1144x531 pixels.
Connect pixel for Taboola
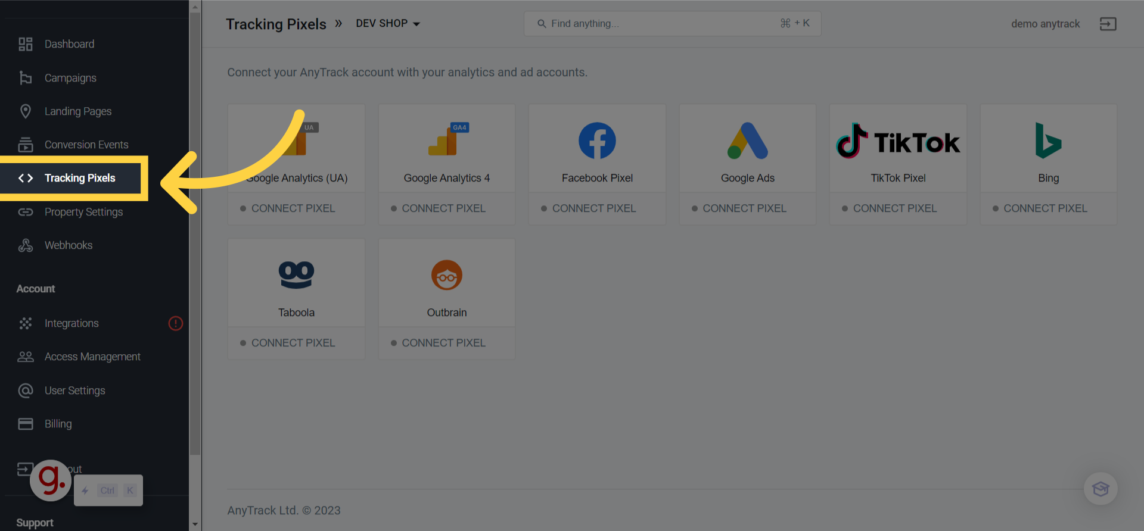click(x=287, y=343)
